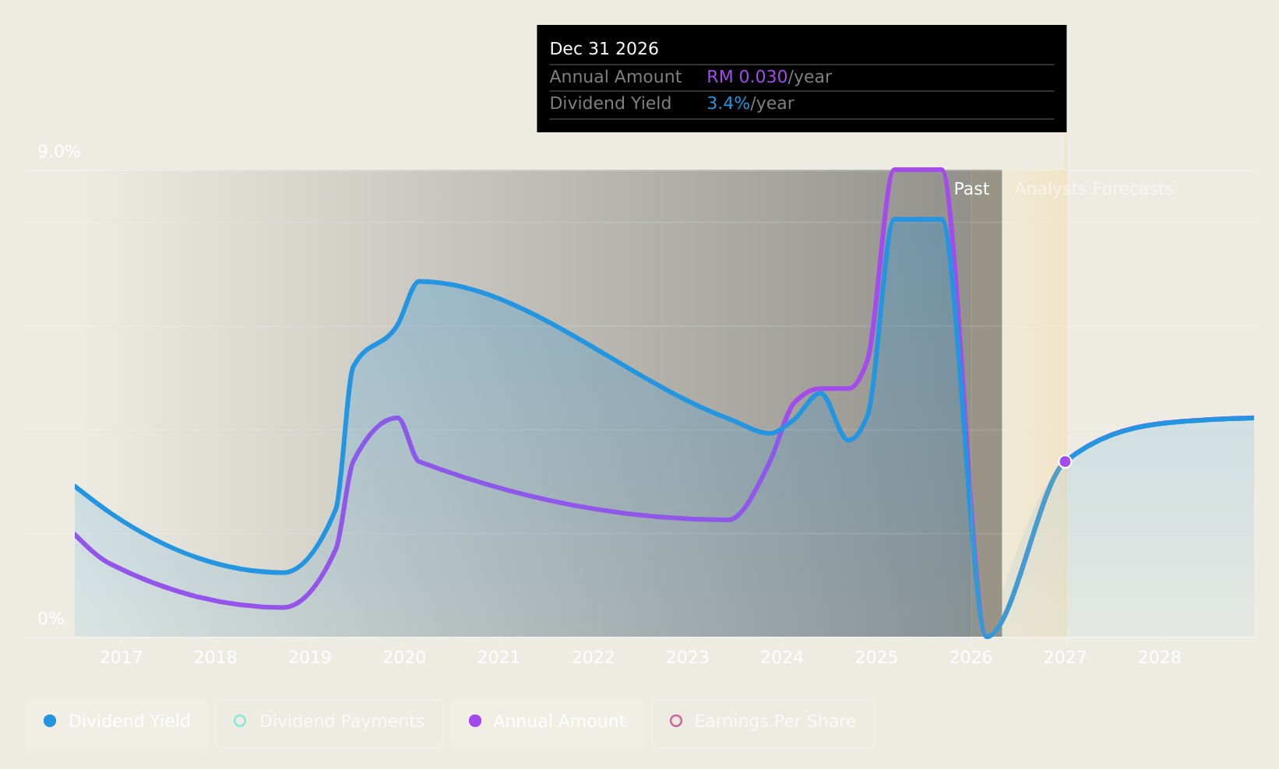The image size is (1279, 769).
Task: Click the 9.0% y-axis label
Action: click(59, 152)
